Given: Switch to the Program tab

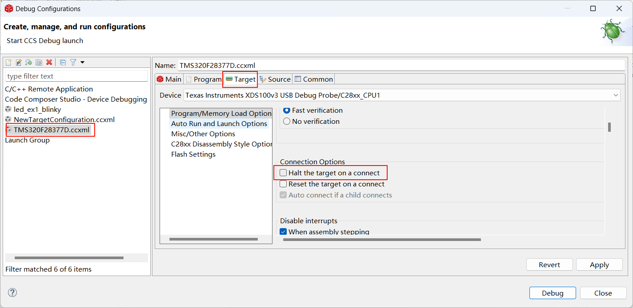Looking at the screenshot, I should point(204,79).
